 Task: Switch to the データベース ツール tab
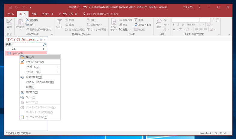(68, 14)
